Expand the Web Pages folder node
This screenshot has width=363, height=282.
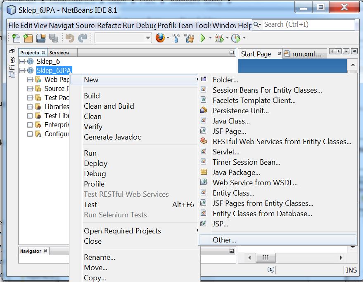click(x=30, y=79)
